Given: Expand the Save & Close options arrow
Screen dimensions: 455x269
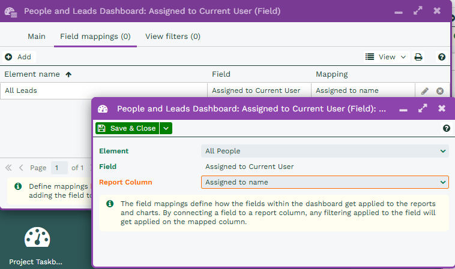Looking at the screenshot, I should tap(166, 128).
